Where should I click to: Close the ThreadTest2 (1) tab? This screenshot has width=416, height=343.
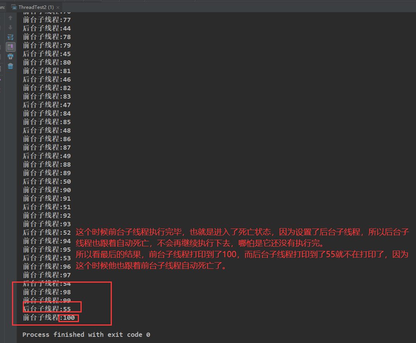pyautogui.click(x=58, y=7)
